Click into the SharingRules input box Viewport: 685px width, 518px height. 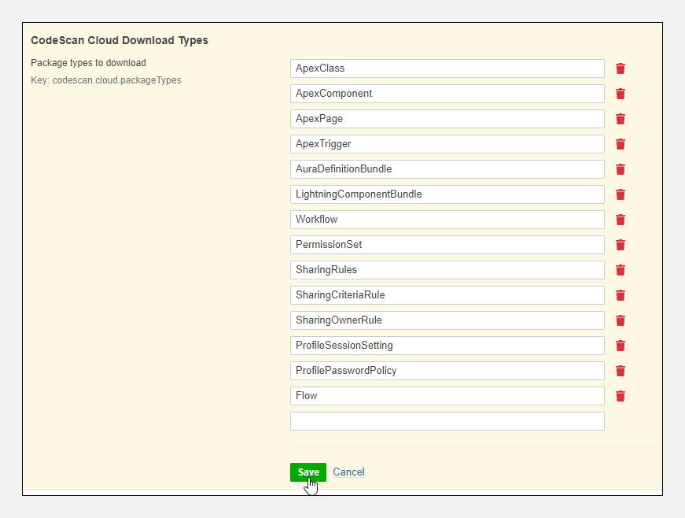tap(447, 270)
